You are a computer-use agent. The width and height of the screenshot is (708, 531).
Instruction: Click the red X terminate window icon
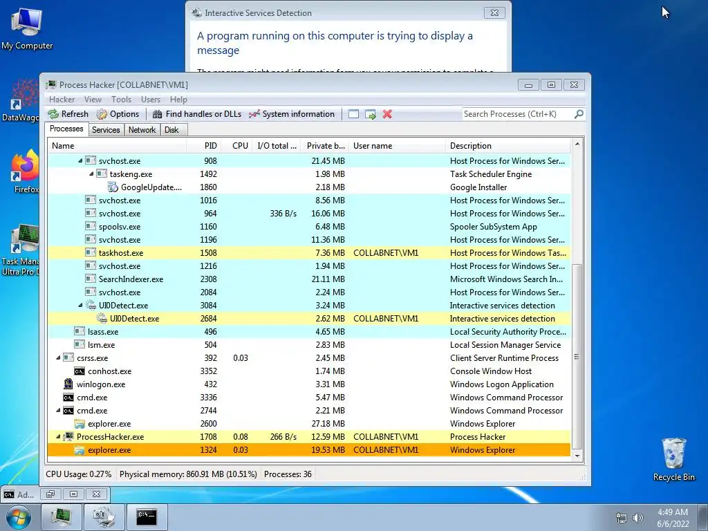point(387,114)
